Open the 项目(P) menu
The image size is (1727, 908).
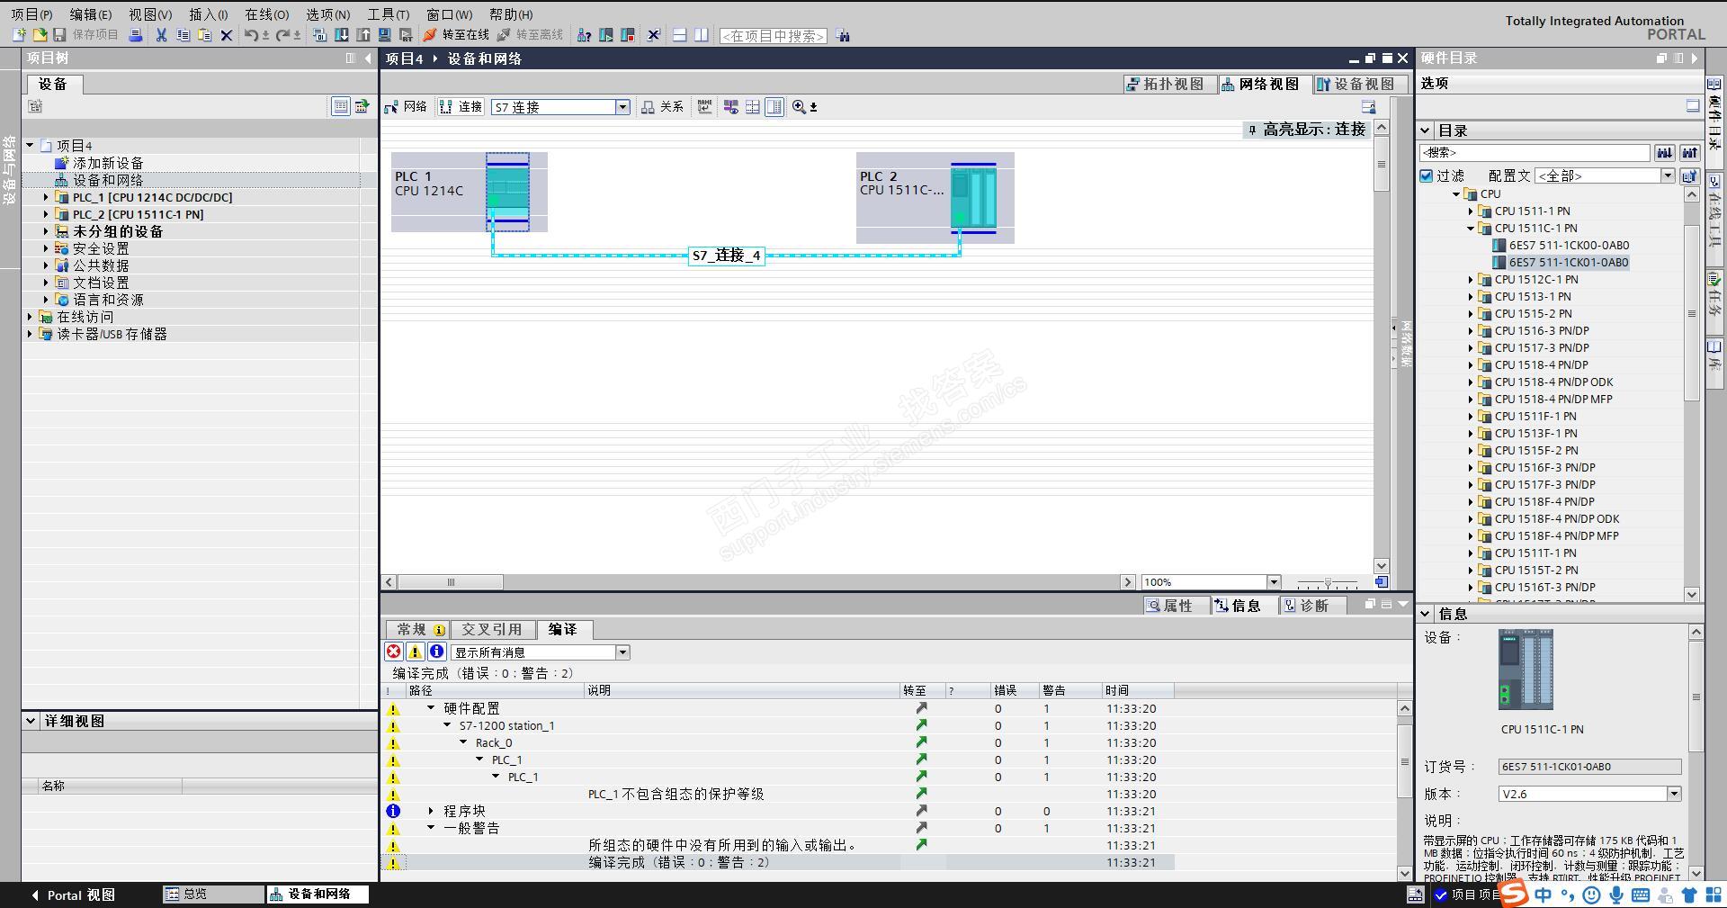(31, 14)
